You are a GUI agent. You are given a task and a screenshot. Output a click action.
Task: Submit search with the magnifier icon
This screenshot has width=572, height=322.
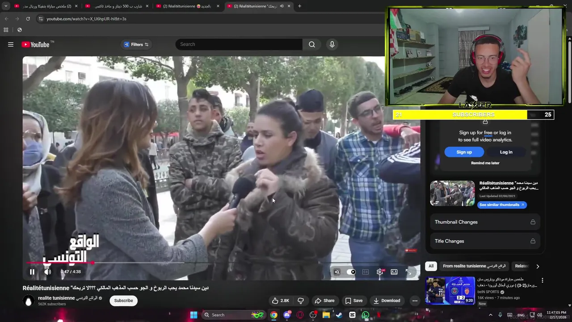tap(312, 44)
